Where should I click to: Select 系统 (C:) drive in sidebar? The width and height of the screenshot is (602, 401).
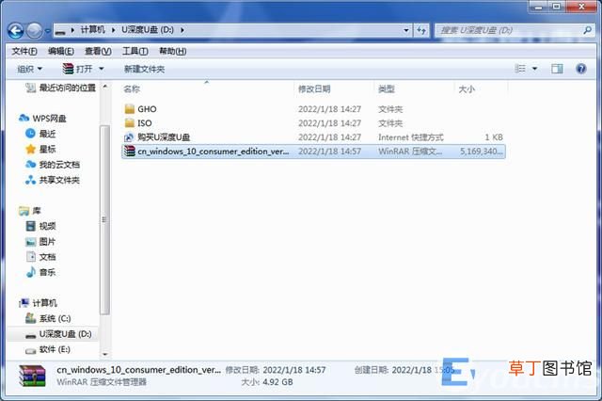pos(48,318)
